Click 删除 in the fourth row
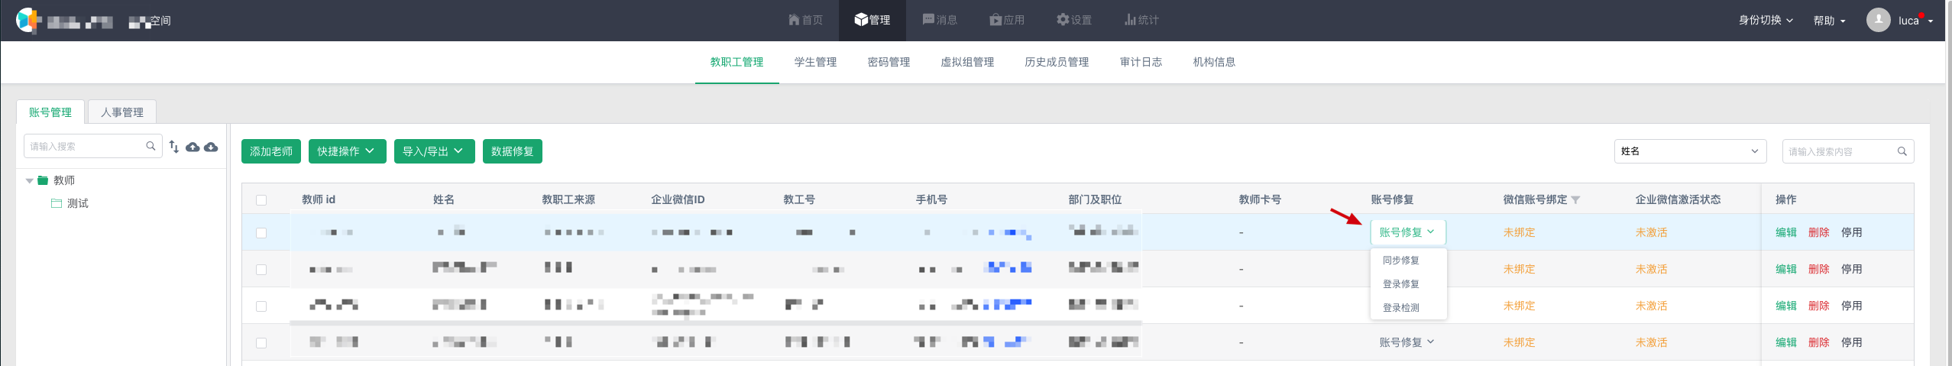The height and width of the screenshot is (366, 1952). (1818, 342)
